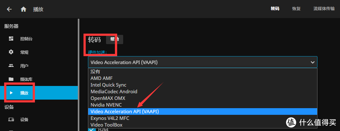Viewport: 340px width, 131px height.
Task: Open the 设备 devices icon
Action: click(x=11, y=120)
